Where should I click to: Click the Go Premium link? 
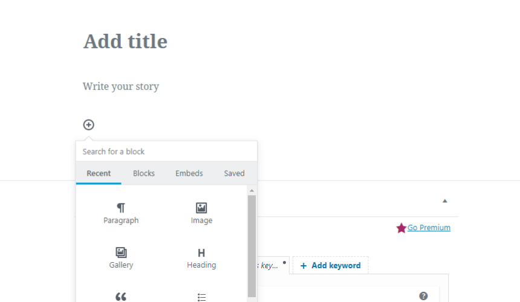coord(429,228)
